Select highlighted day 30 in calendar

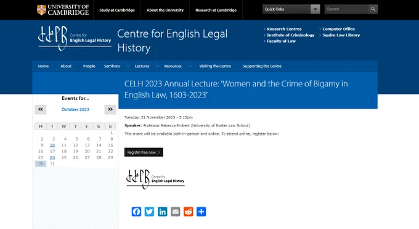tap(41, 164)
